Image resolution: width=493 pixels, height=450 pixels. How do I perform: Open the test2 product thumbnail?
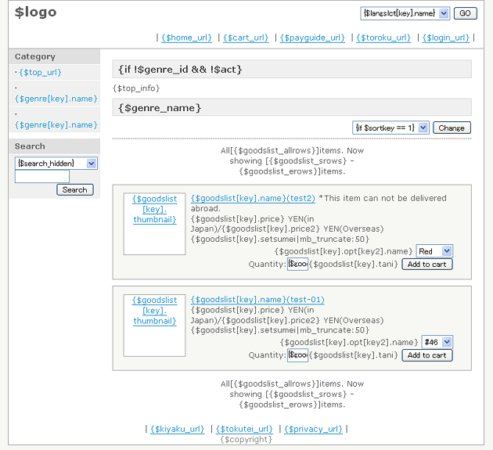154,209
